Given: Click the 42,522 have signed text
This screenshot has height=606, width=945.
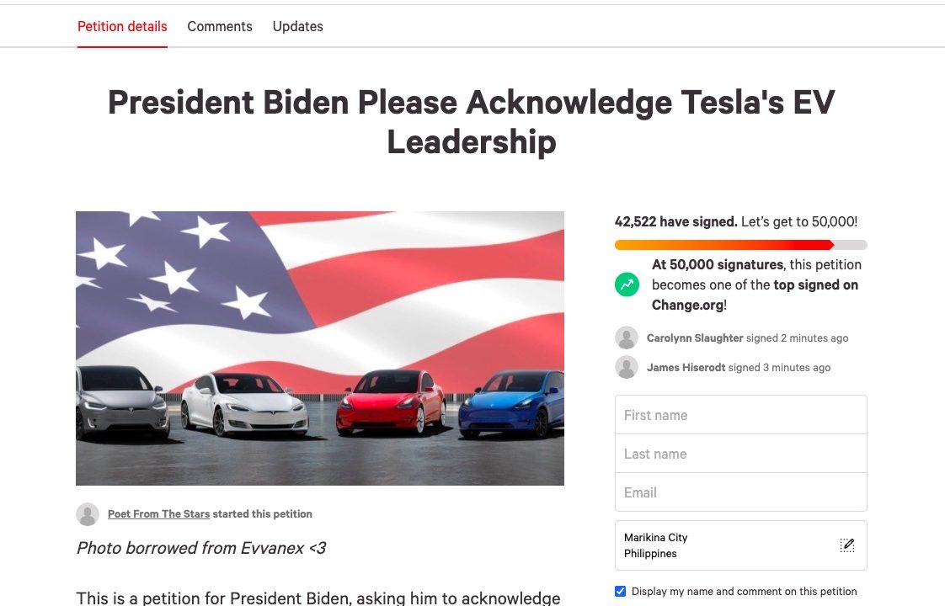Looking at the screenshot, I should pyautogui.click(x=675, y=221).
